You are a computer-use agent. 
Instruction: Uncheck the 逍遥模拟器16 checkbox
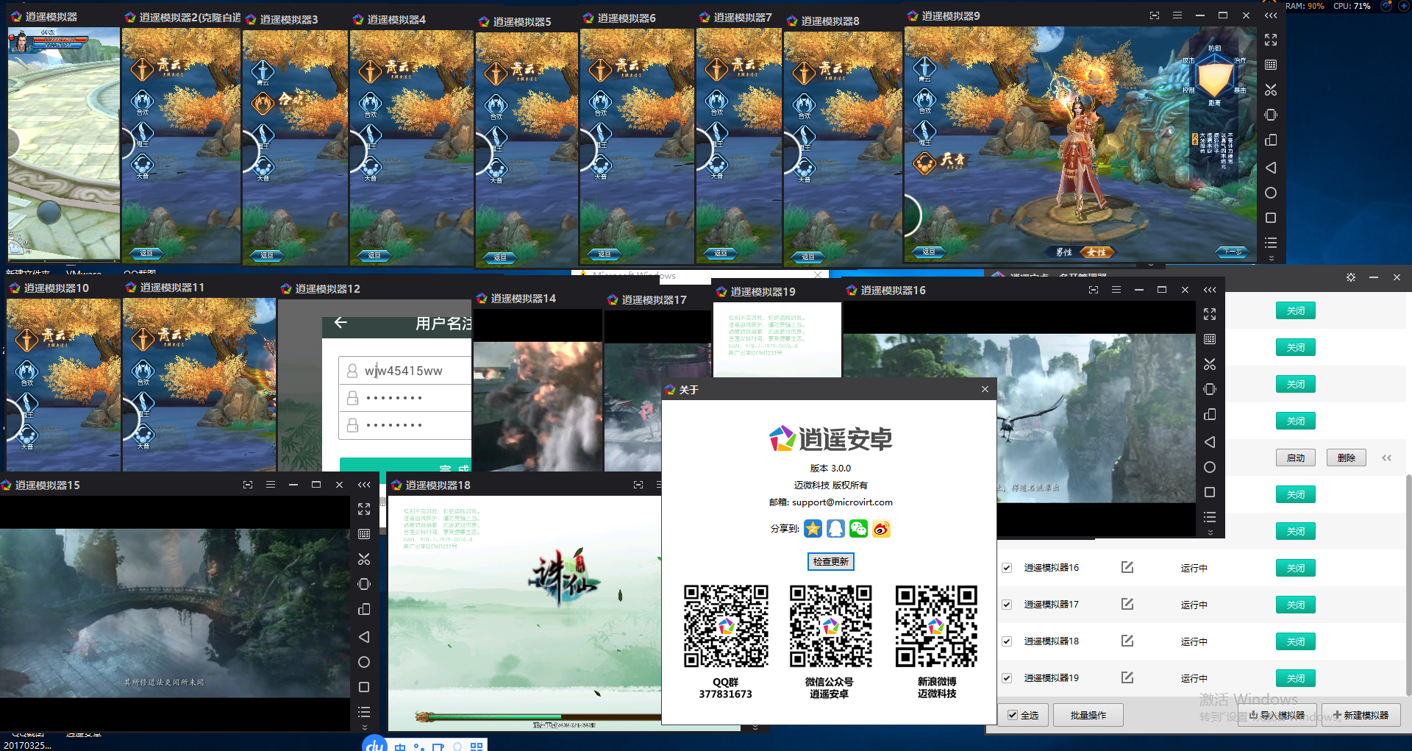point(1007,568)
